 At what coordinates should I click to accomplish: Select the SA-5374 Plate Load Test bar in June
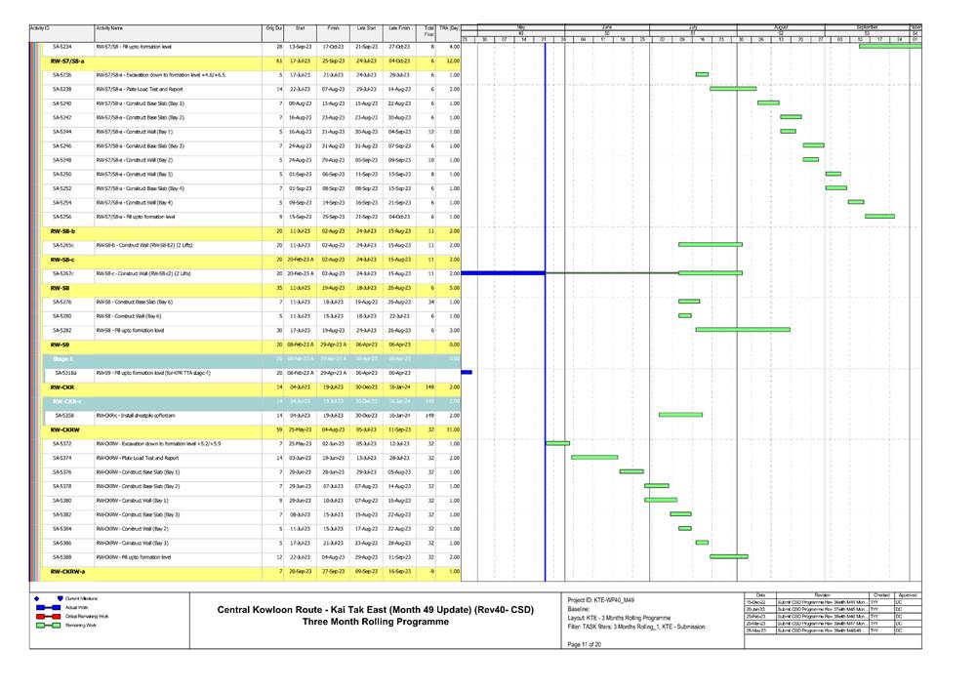click(594, 457)
